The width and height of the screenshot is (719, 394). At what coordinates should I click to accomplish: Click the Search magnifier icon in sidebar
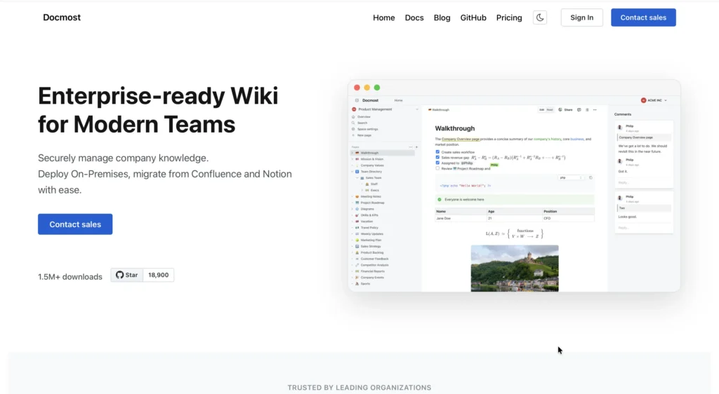tap(353, 123)
